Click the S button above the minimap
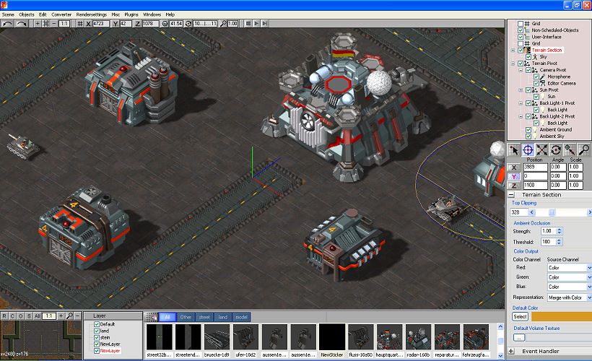Screen dimensions: 592x361 coord(29,316)
